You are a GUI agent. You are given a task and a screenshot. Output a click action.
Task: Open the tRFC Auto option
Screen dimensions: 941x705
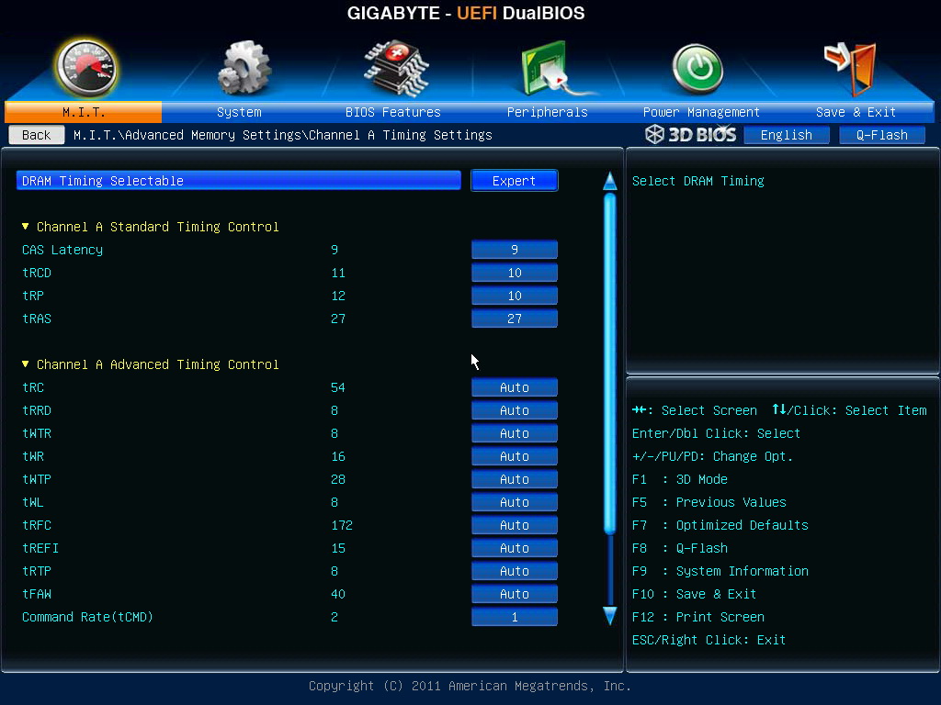tap(515, 525)
